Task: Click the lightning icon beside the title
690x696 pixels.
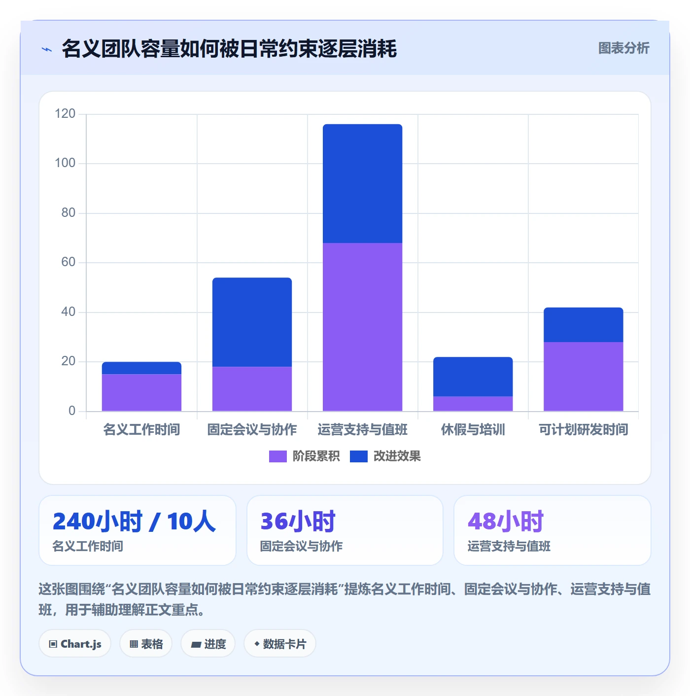Action: [x=47, y=49]
